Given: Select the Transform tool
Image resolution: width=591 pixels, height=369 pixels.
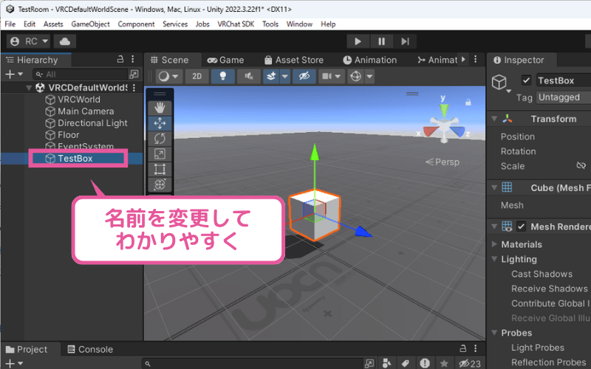Looking at the screenshot, I should (160, 184).
